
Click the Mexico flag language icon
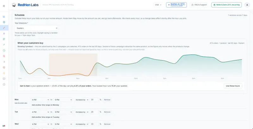pos(4,126)
